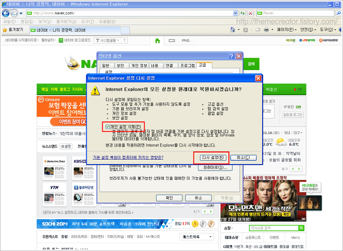
Task: Click the green 검색 search button
Action: [251, 64]
